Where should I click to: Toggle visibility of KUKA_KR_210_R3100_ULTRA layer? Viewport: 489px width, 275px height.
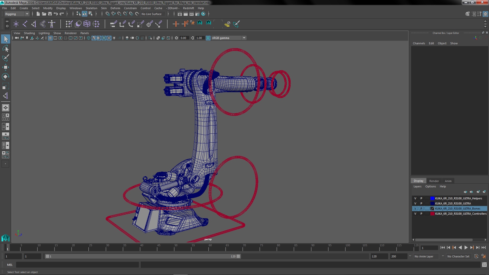[415, 203]
